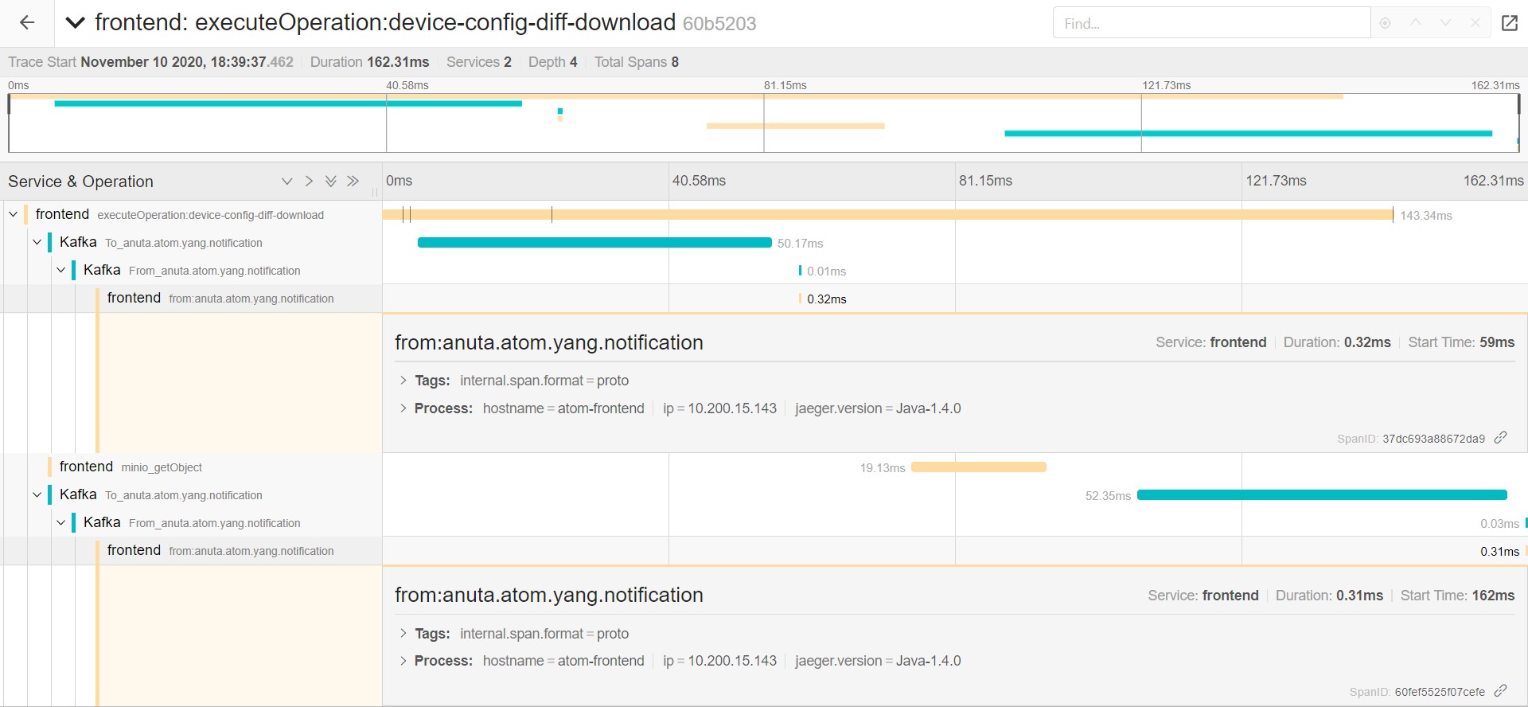Go to next search result arrow
The image size is (1528, 707).
1445,23
